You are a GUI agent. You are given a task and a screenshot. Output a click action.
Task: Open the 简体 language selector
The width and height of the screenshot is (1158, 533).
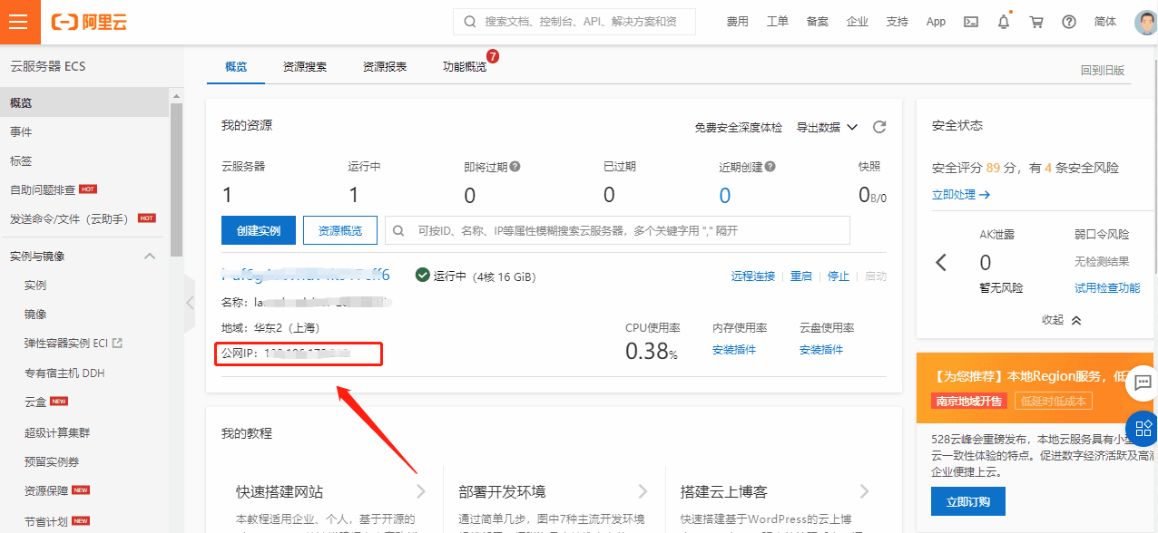(x=1105, y=22)
